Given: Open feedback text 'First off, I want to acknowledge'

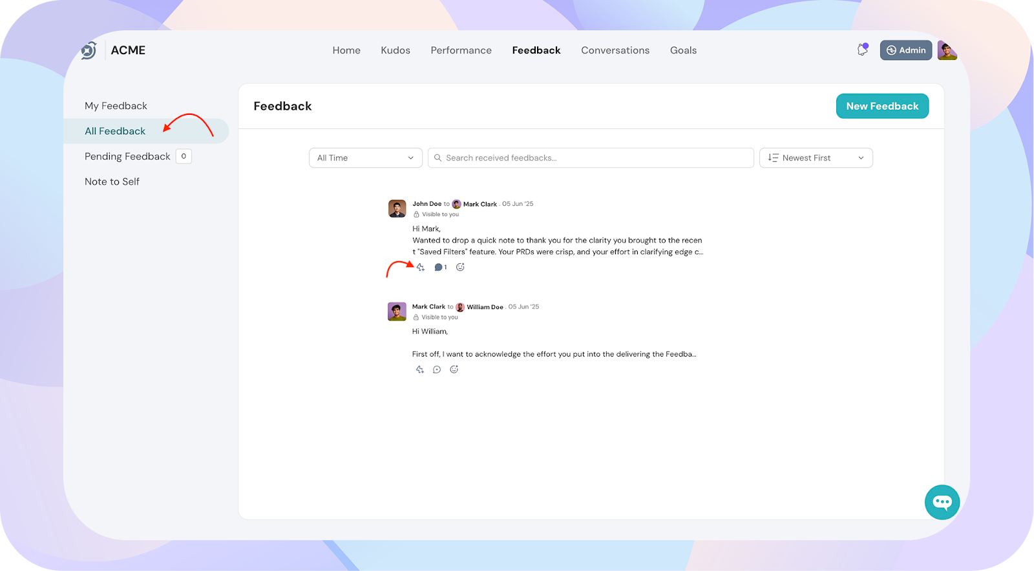Looking at the screenshot, I should 554,354.
